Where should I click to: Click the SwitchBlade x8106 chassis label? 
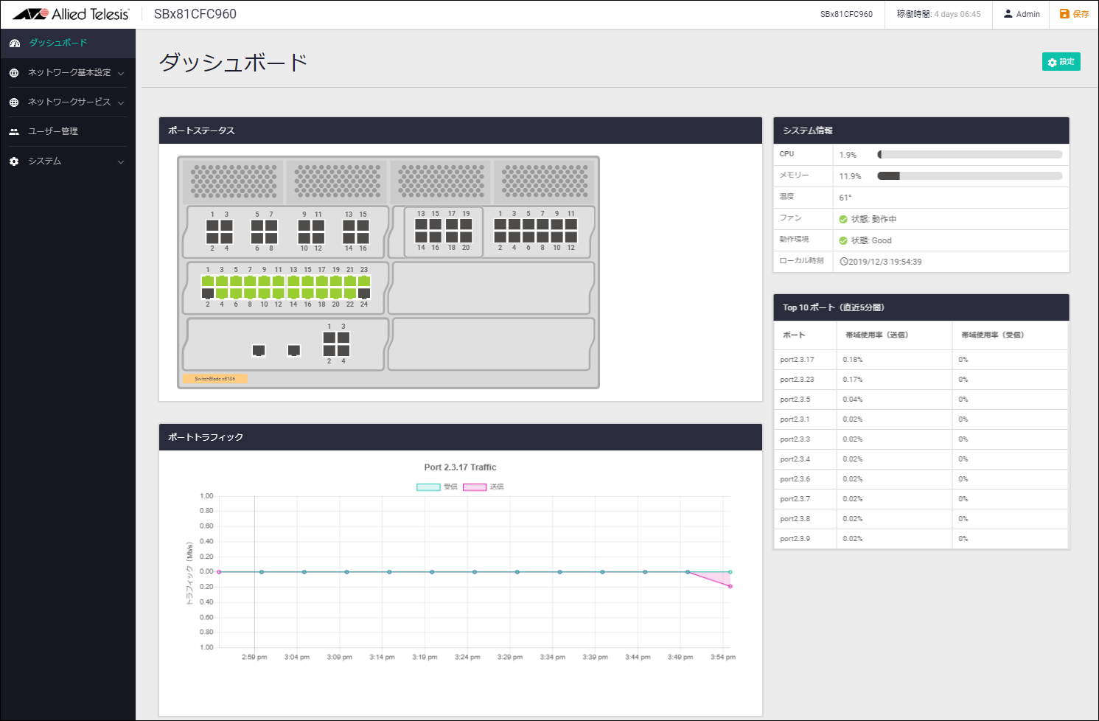pos(214,379)
